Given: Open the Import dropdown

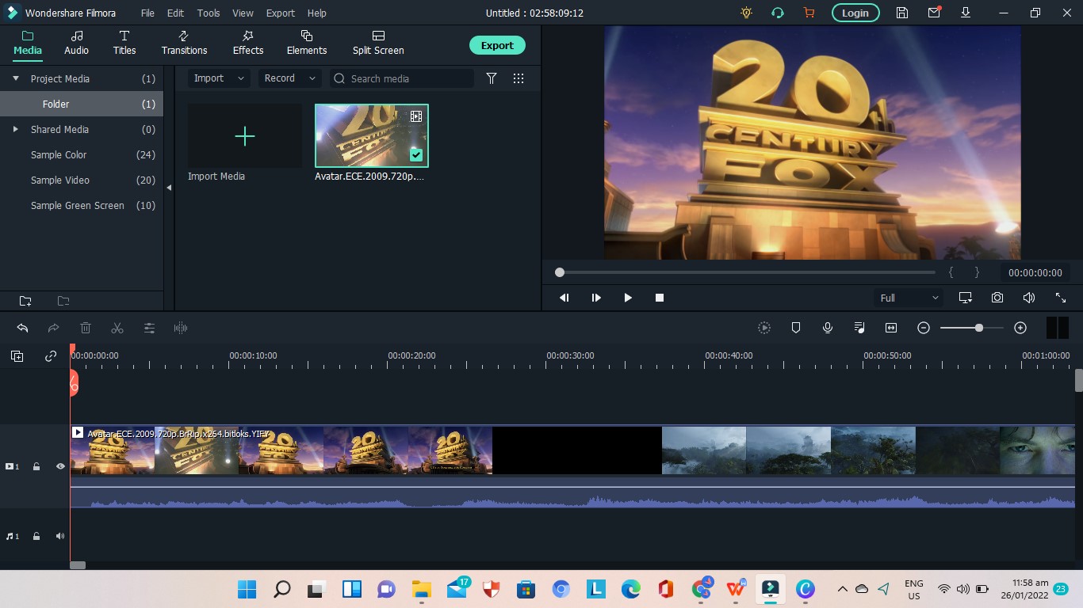Looking at the screenshot, I should [220, 78].
